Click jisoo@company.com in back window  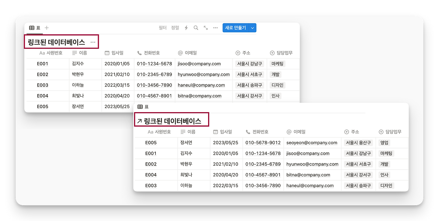(199, 63)
